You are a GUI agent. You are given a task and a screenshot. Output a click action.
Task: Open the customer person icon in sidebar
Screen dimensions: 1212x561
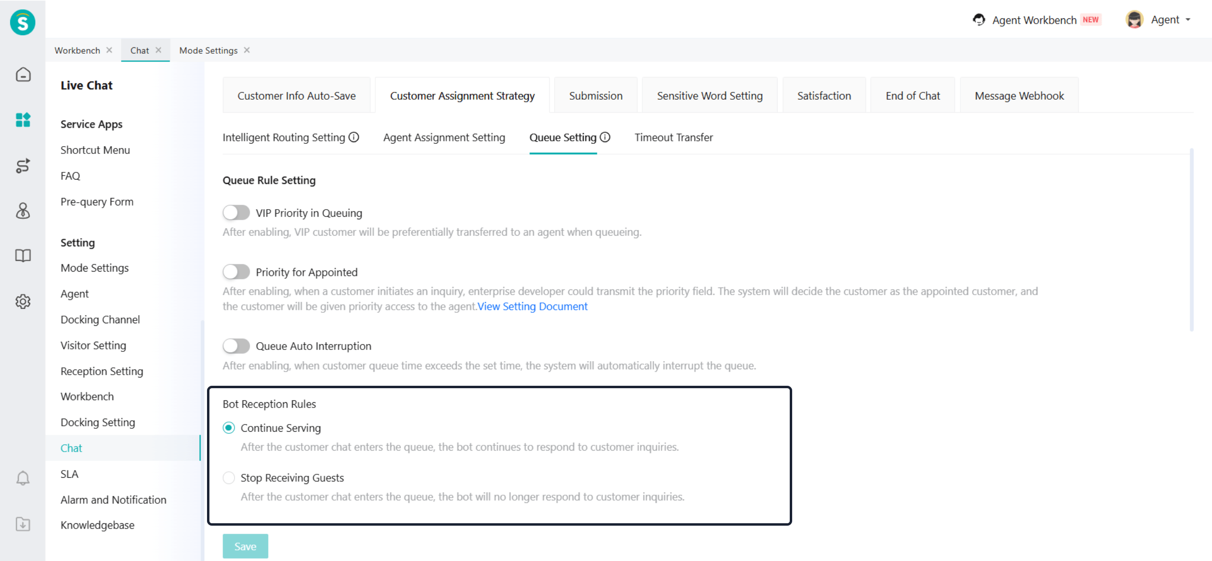tap(23, 211)
